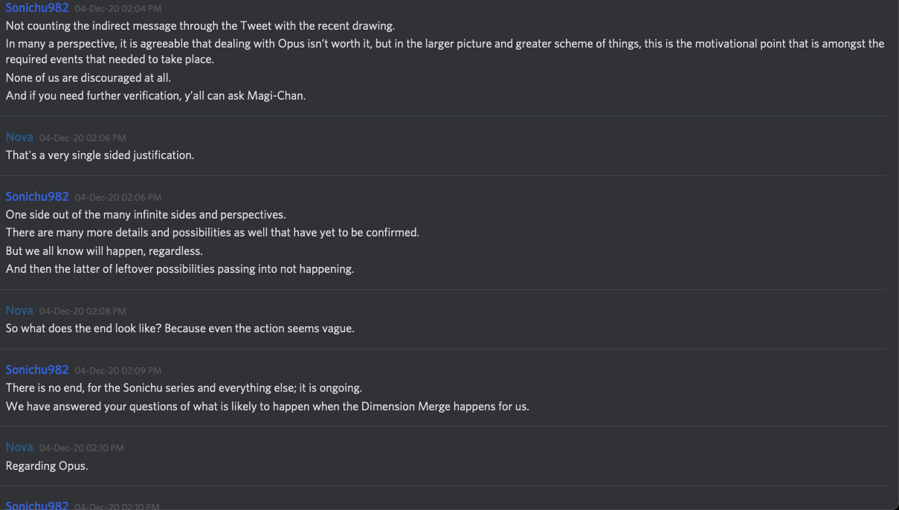
Task: Click the message "None of us are discouraged at all."
Action: 88,77
